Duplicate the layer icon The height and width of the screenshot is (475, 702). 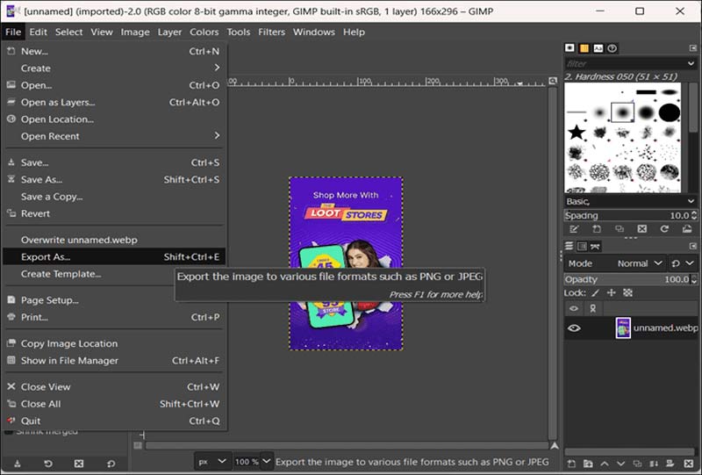[x=637, y=464]
